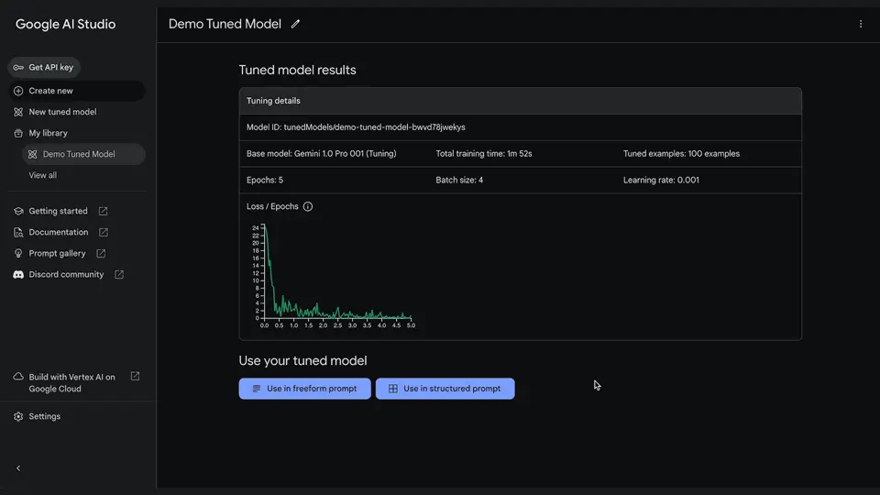Click the plus circle icon for Create new
Viewport: 880px width, 495px height.
[18, 91]
